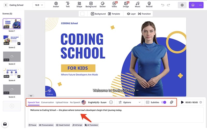207x129 pixels.
Task: Switch to the Conversation tab
Action: [x=47, y=102]
